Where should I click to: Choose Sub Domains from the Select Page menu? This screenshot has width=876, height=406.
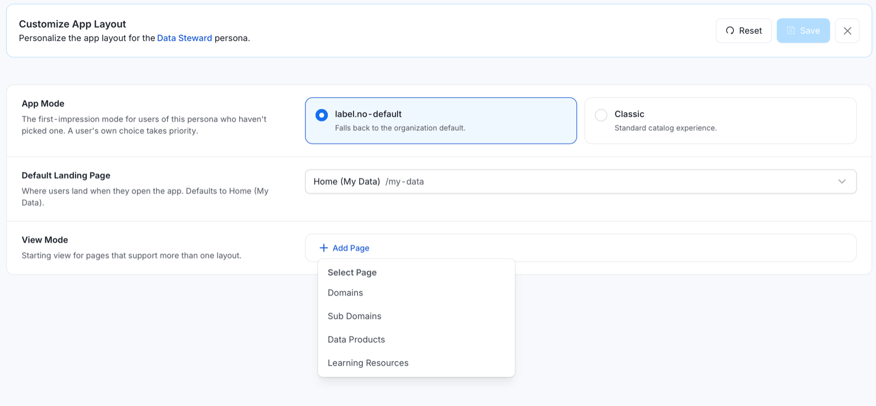tap(416, 316)
